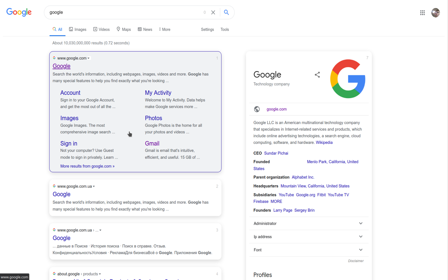Open YouTube subsidiary link
Image resolution: width=448 pixels, height=280 pixels.
286,195
